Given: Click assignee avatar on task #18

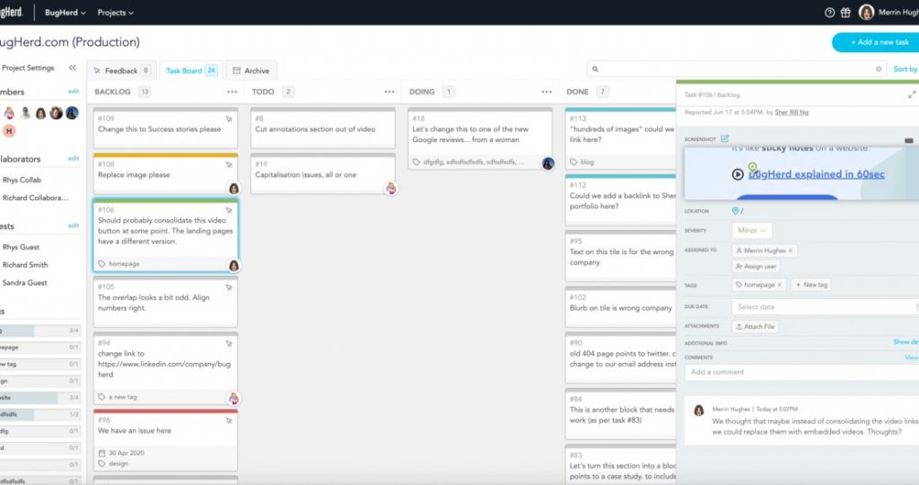Looking at the screenshot, I should 548,163.
